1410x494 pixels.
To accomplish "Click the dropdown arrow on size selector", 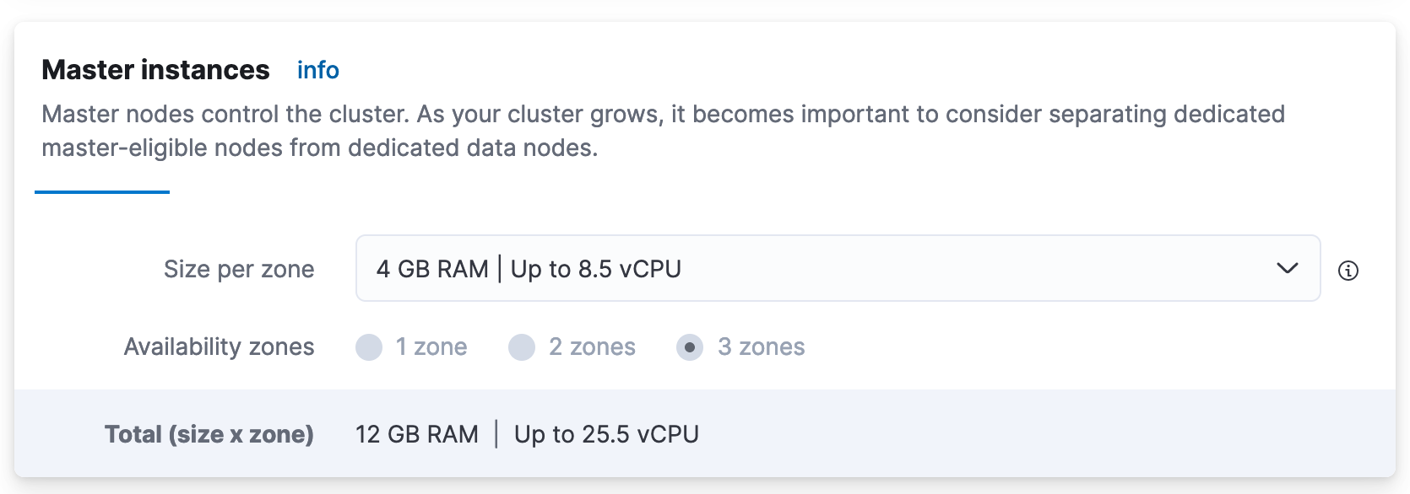I will click(x=1287, y=268).
